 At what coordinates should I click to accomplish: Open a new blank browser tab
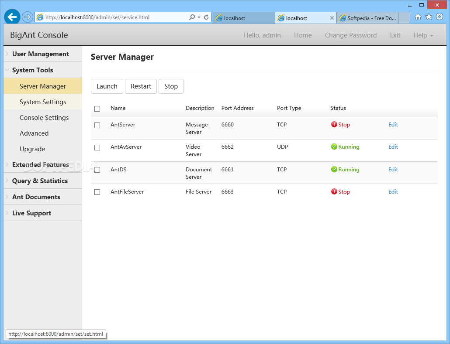point(404,18)
